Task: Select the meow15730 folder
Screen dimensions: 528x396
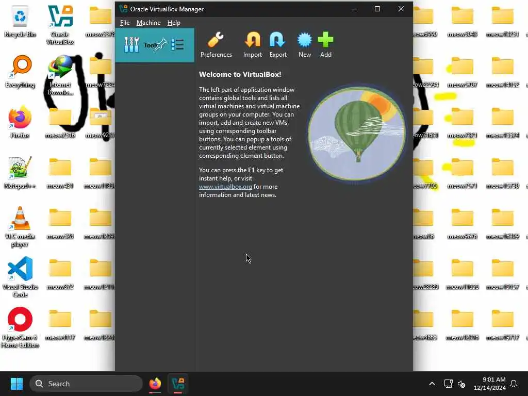Action: (502, 173)
